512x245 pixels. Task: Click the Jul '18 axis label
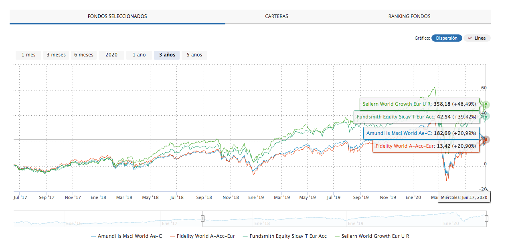(177, 197)
